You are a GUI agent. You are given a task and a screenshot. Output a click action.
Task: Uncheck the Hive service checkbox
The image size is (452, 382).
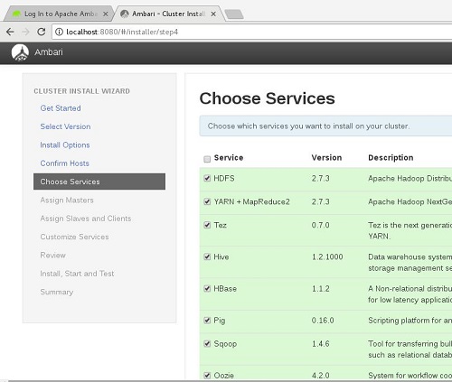click(x=207, y=256)
